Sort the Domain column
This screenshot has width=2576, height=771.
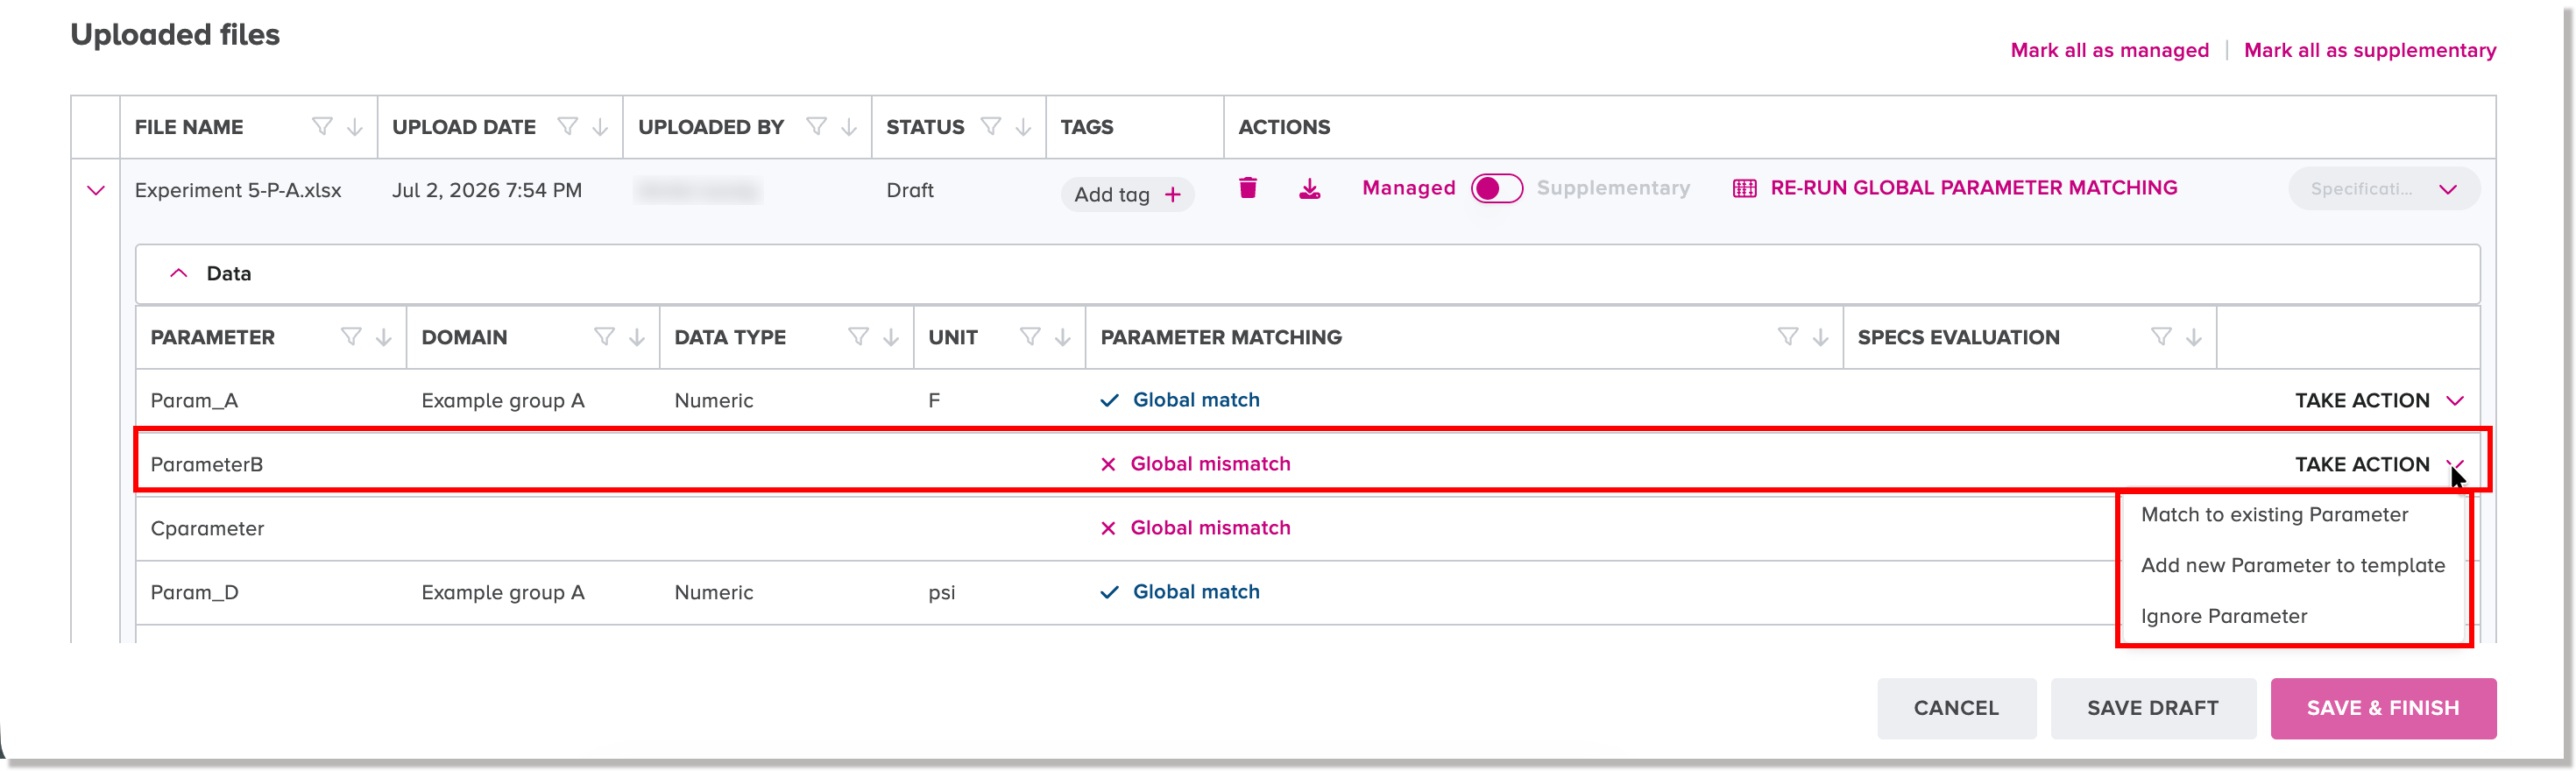click(x=637, y=337)
